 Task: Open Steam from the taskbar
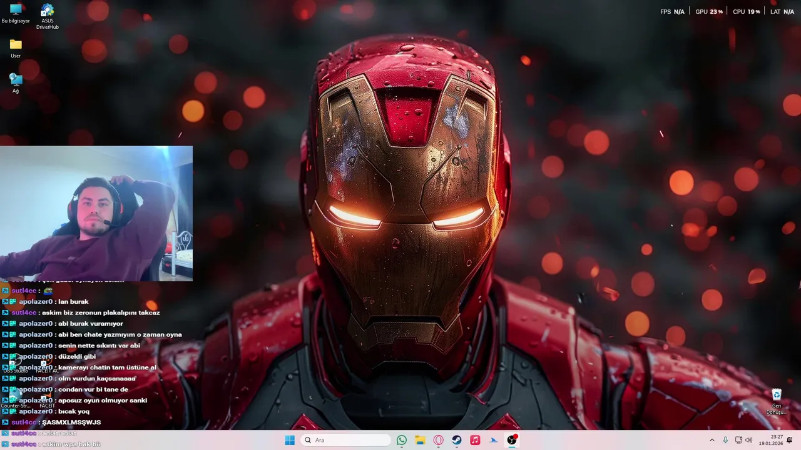pos(457,440)
